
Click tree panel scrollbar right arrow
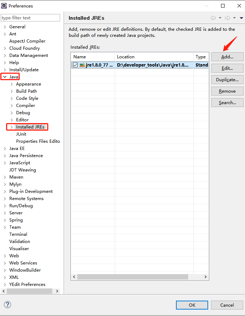coord(57,291)
